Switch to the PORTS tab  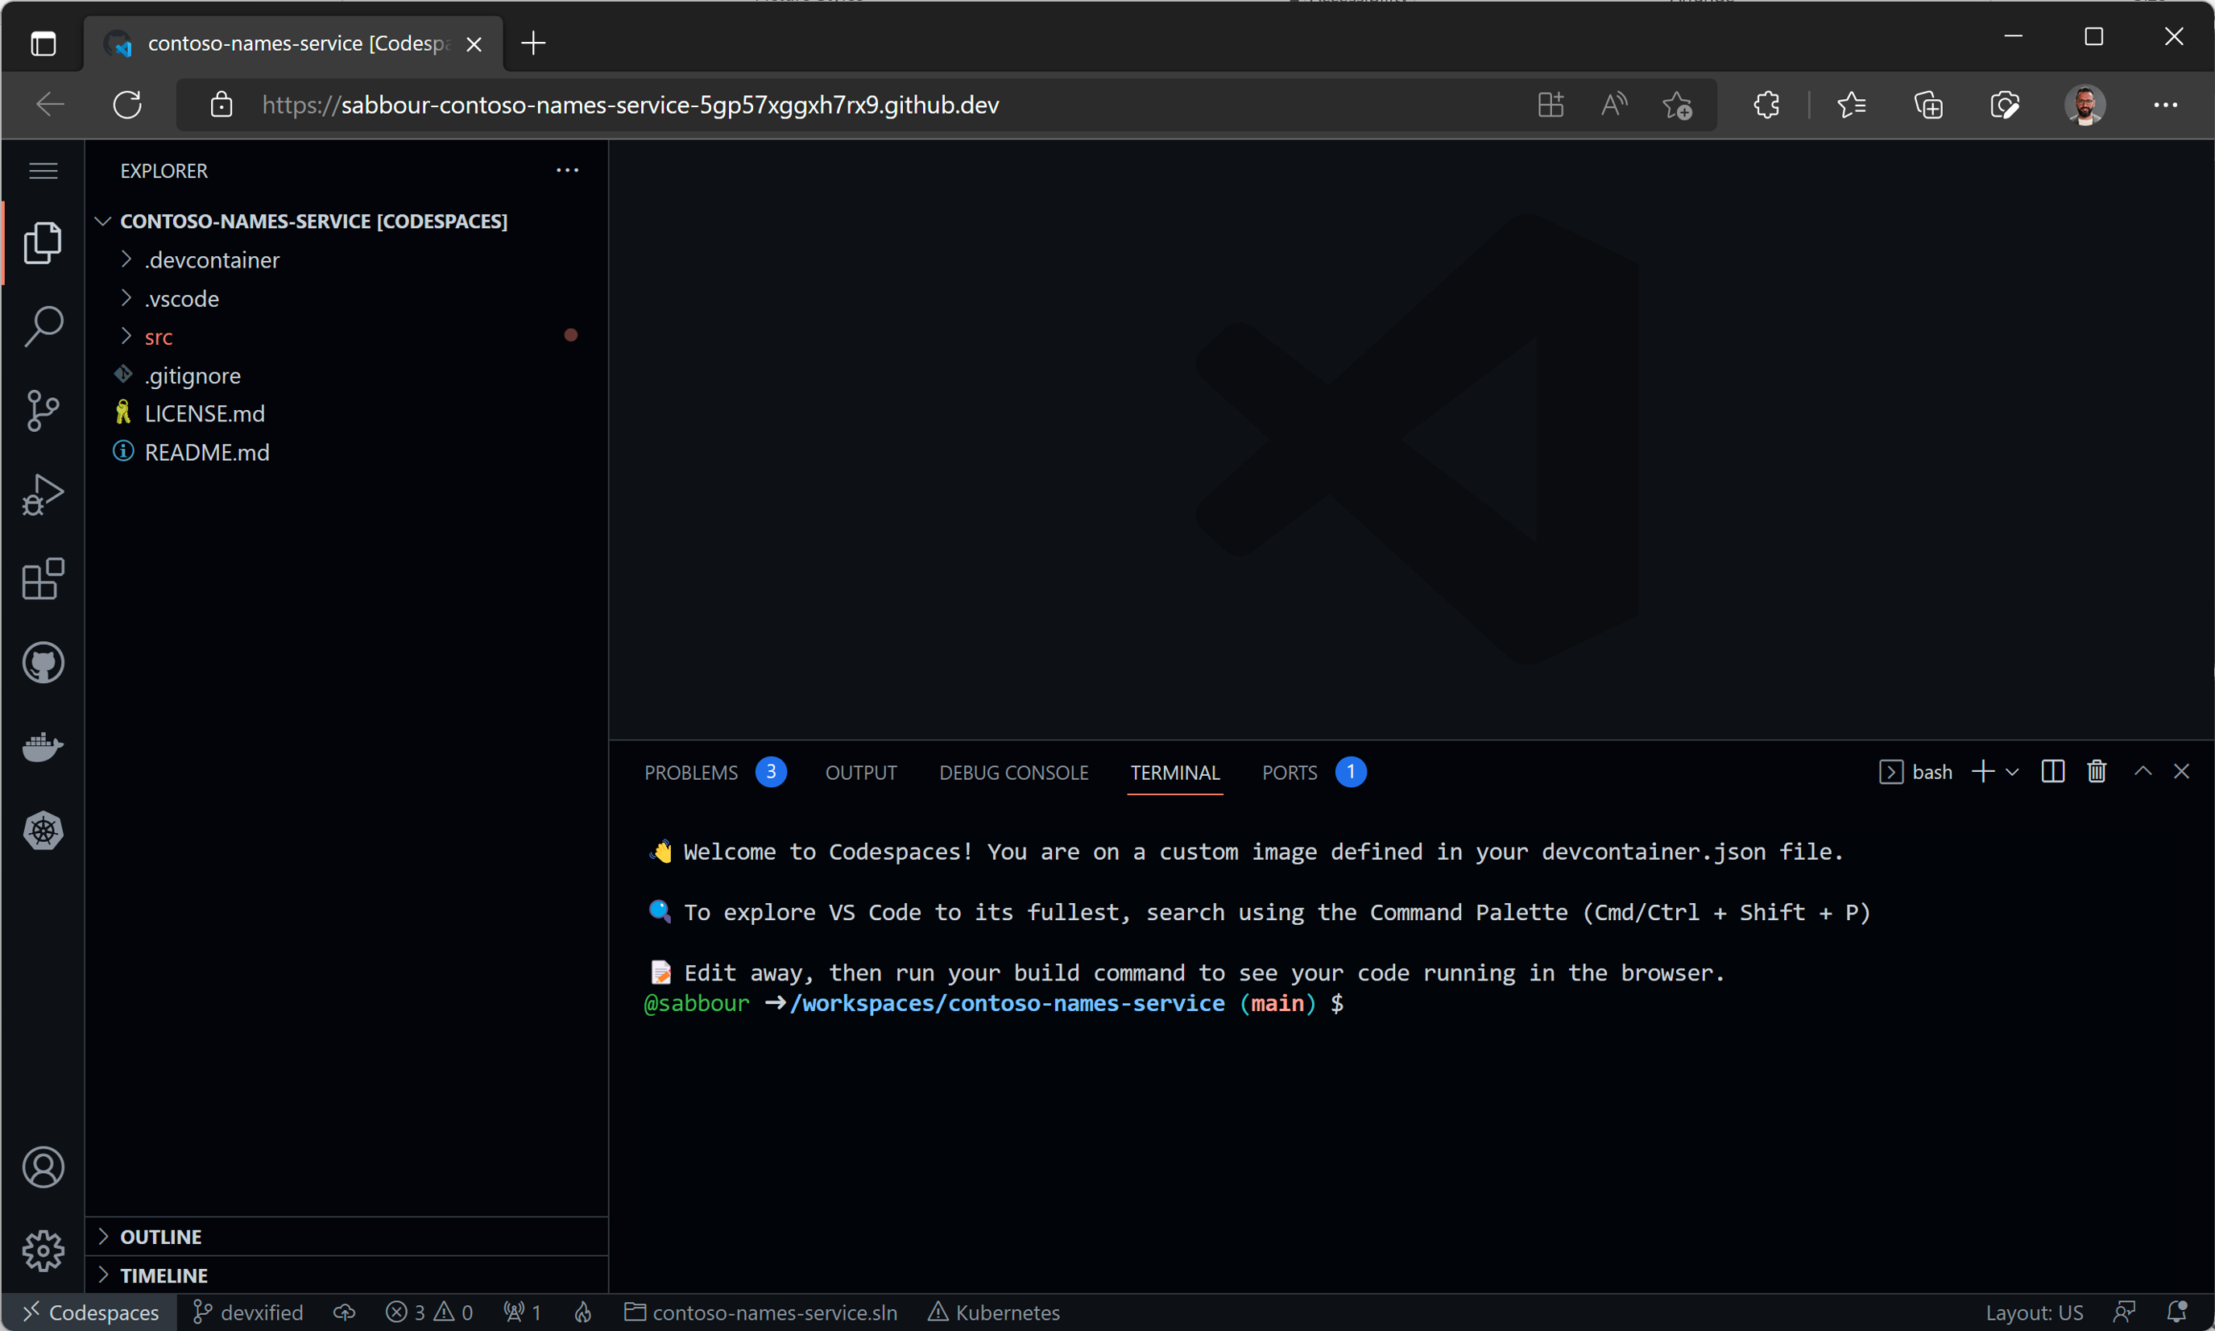pos(1289,773)
